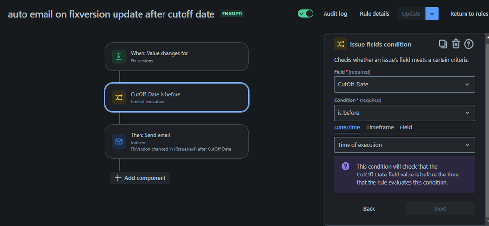Open the CutOff_Date field dropdown
Viewport: 489px width, 226px height.
[404, 84]
